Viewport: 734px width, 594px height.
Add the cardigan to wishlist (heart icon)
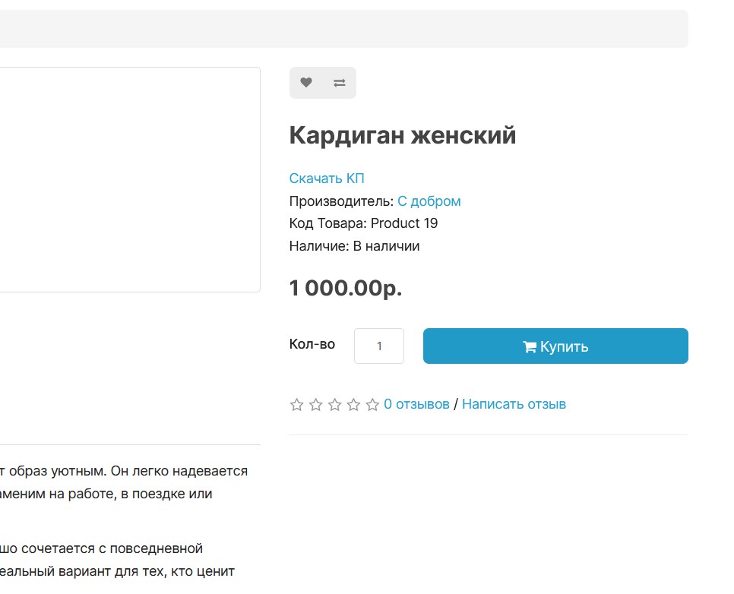306,83
